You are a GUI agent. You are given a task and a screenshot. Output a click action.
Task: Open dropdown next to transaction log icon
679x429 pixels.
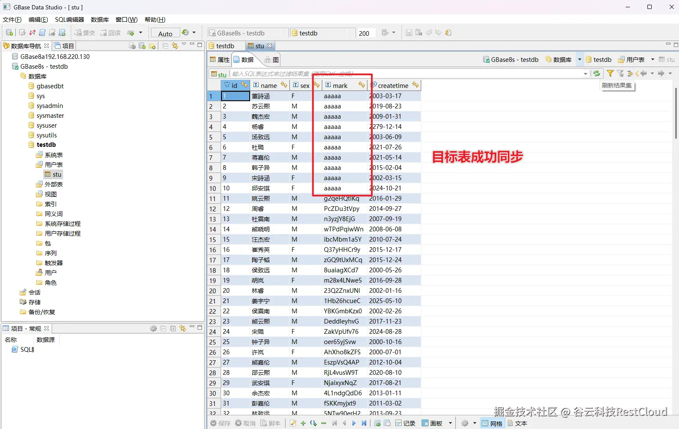click(194, 32)
